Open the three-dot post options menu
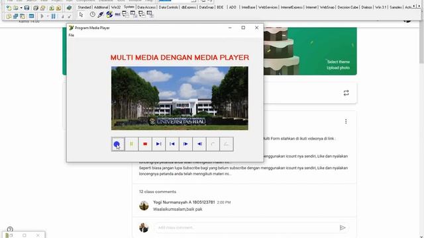424x238 pixels. coord(346,122)
